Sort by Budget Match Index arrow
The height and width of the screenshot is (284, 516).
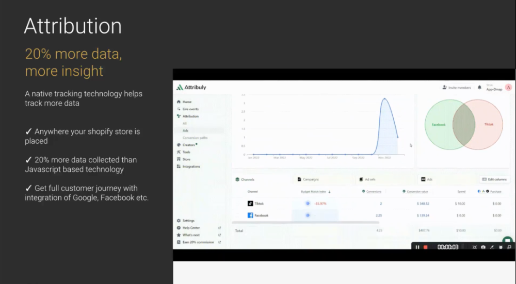[329, 192]
